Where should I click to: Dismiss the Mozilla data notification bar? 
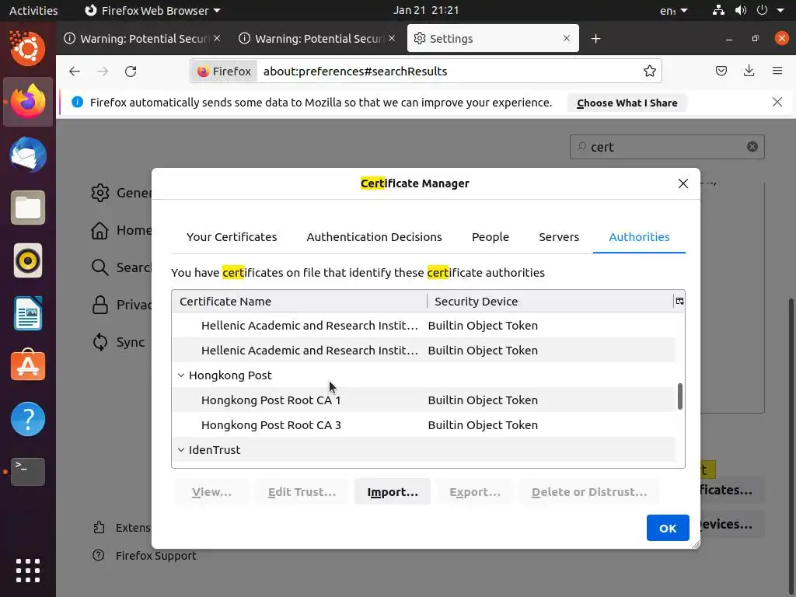[777, 102]
